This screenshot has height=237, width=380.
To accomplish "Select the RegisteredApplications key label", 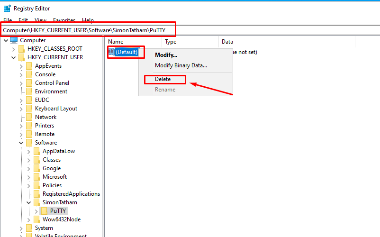I will tap(71, 194).
